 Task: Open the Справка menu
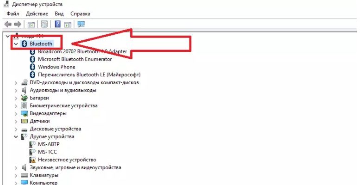click(80, 14)
